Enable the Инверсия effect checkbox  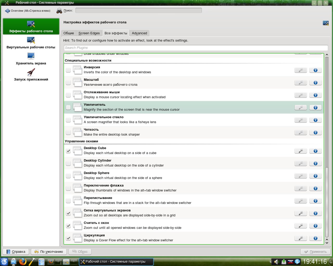[x=68, y=70]
